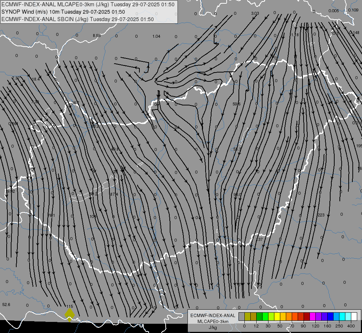Screen dimensions: 362x333
Task: Click the map value 115
Action: (x=70, y=306)
